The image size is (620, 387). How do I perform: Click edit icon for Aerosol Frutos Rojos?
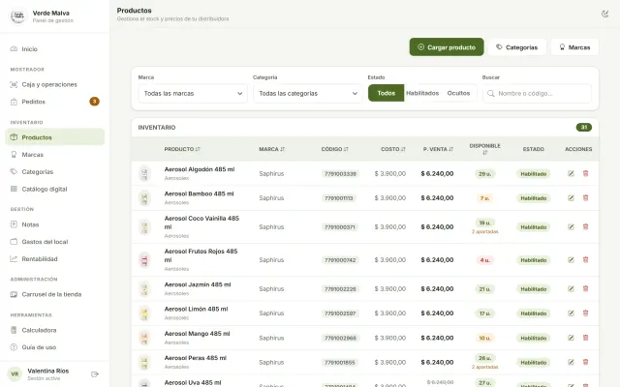coord(571,260)
